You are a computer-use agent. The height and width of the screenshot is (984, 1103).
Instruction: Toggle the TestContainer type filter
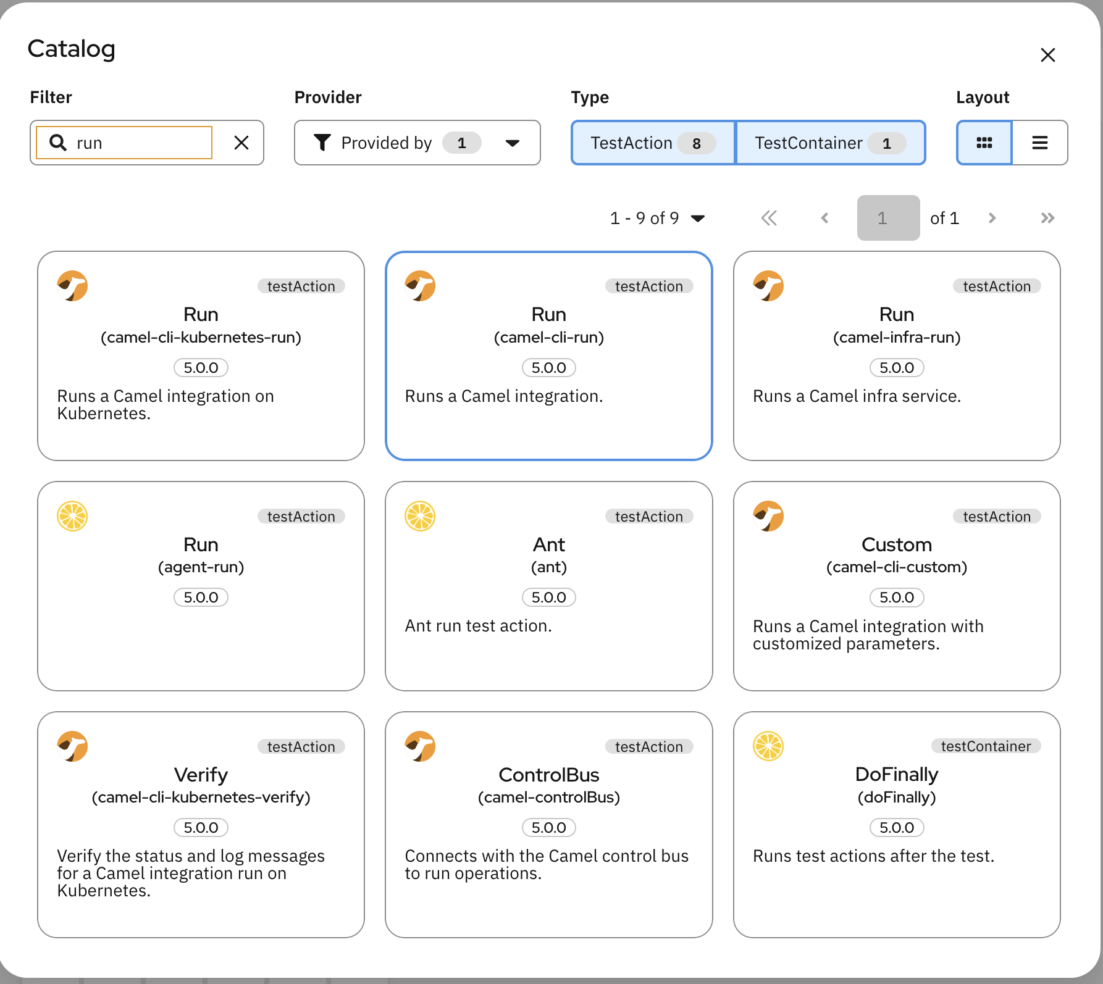click(x=830, y=143)
